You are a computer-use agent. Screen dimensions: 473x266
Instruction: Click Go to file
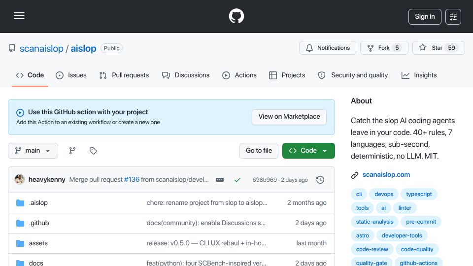coord(259,151)
